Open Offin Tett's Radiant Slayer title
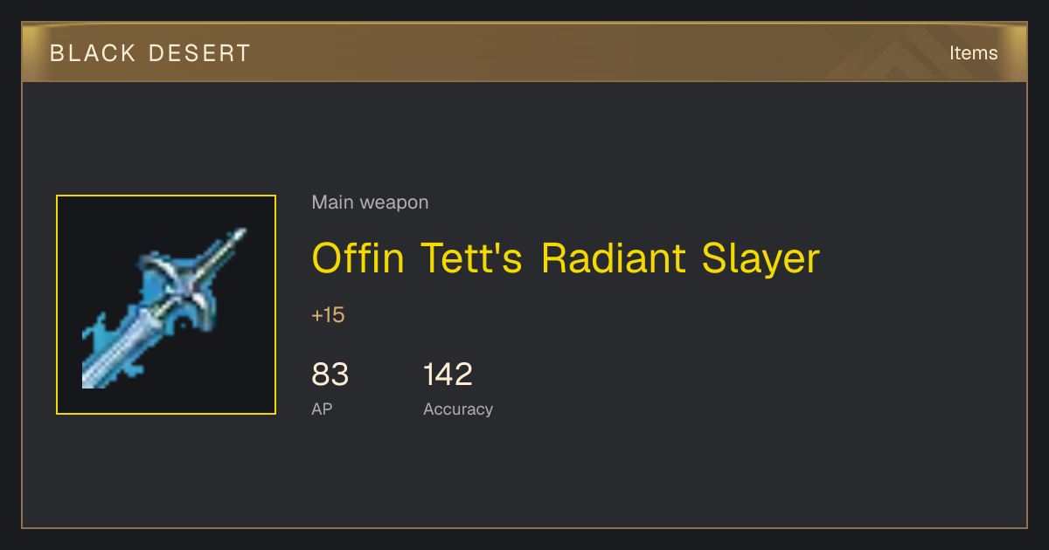Viewport: 1049px width, 550px height. pyautogui.click(x=566, y=258)
